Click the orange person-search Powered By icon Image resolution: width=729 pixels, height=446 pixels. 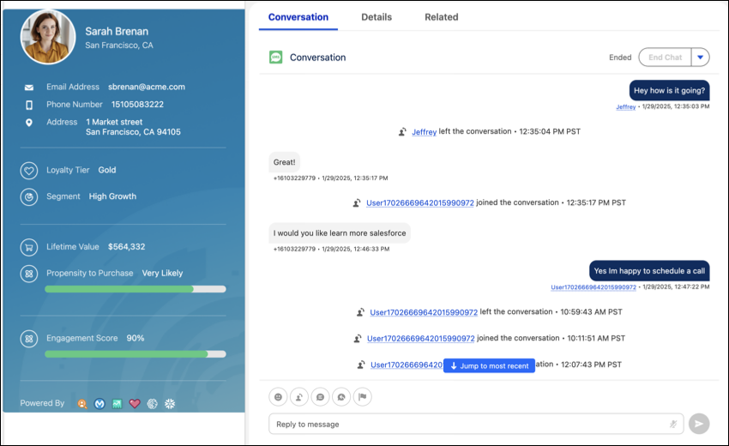82,404
